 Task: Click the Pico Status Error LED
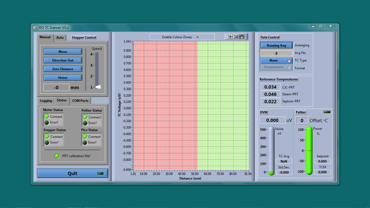(85, 142)
